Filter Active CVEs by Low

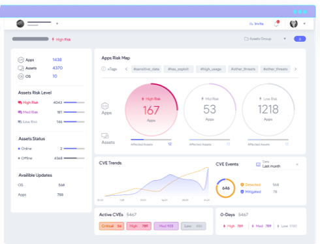point(193,226)
